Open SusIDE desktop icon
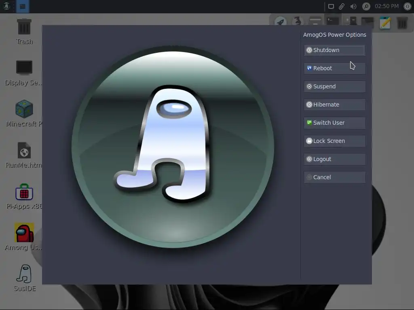The width and height of the screenshot is (414, 310). pyautogui.click(x=25, y=278)
